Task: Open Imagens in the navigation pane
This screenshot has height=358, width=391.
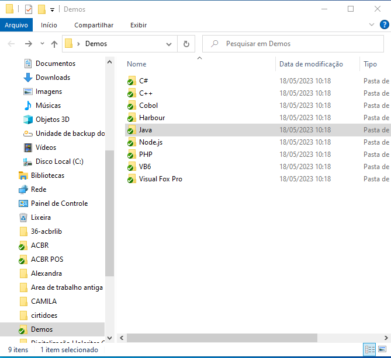Action: [49, 92]
